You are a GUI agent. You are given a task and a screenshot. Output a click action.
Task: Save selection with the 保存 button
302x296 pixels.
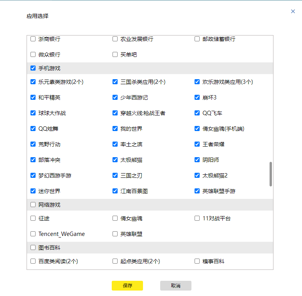point(127,285)
